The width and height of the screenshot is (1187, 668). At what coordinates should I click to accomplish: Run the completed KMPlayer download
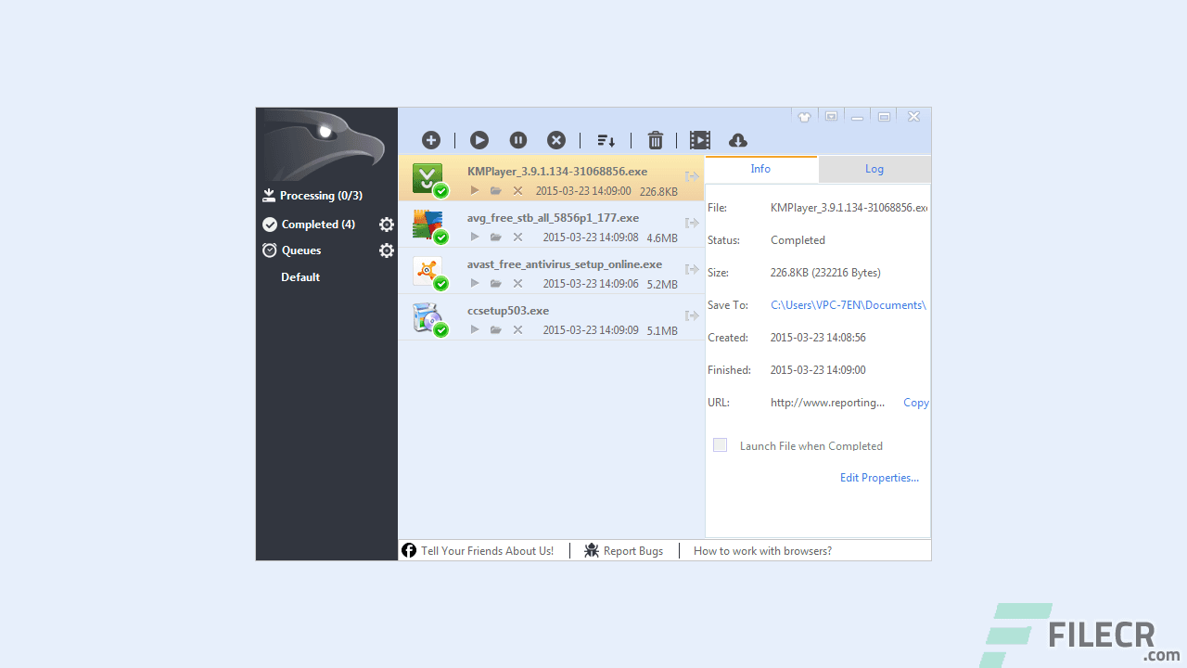click(x=474, y=189)
